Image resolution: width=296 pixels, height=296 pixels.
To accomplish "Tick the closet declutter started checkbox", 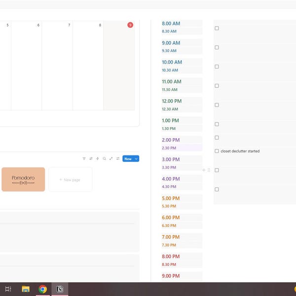I will [x=217, y=151].
